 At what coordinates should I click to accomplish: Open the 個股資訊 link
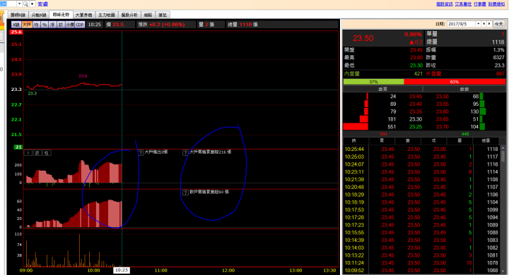pyautogui.click(x=445, y=4)
